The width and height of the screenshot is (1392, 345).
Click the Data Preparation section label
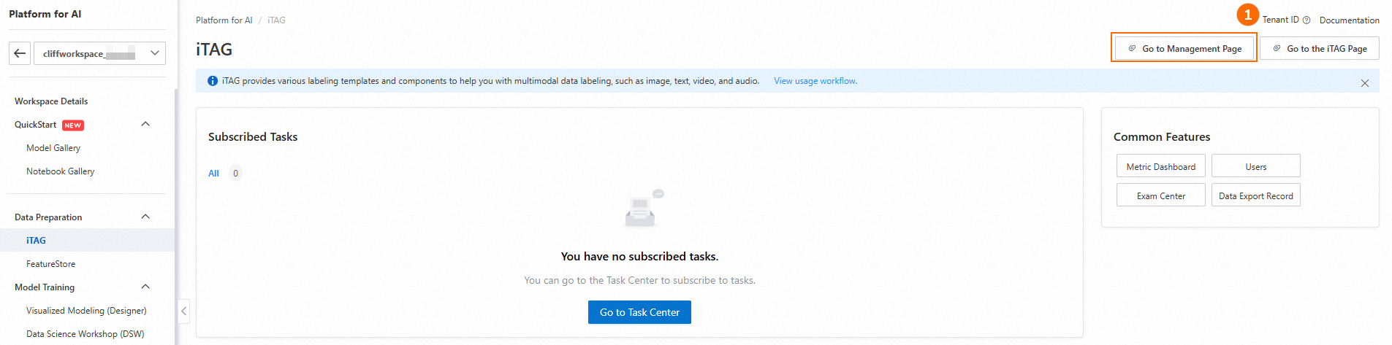coord(48,217)
